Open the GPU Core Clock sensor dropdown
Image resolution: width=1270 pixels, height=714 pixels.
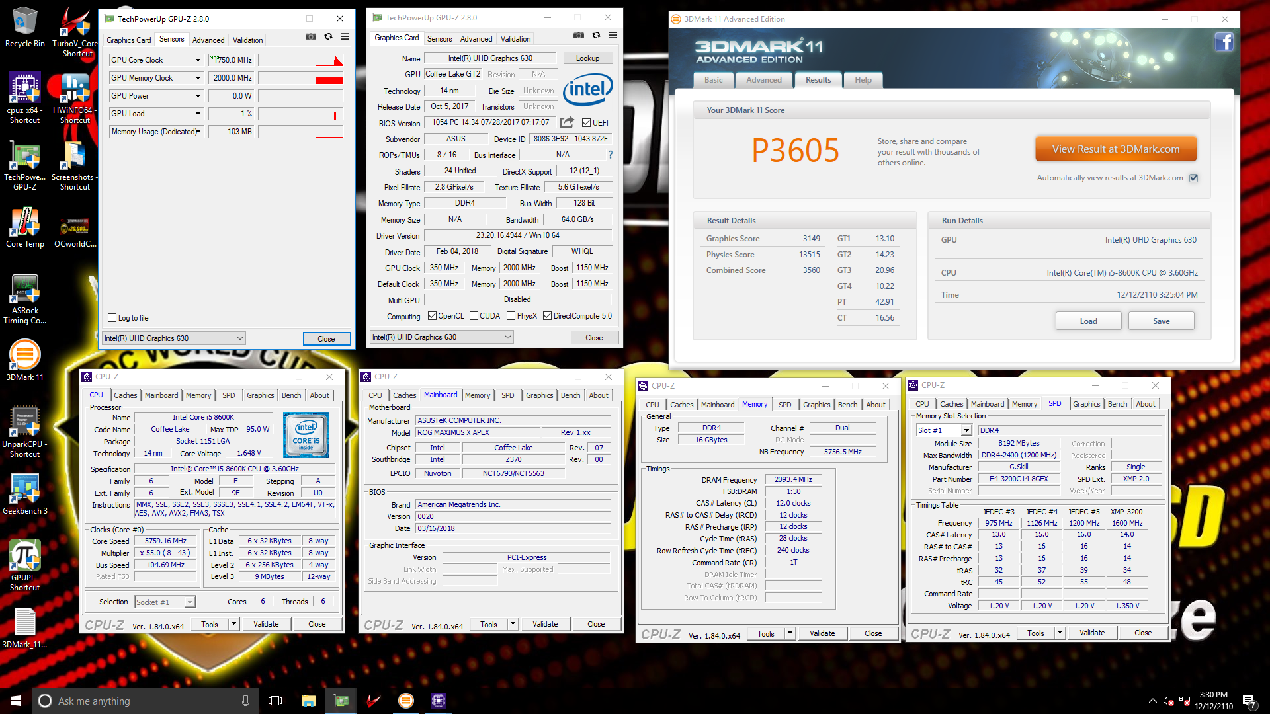click(197, 60)
